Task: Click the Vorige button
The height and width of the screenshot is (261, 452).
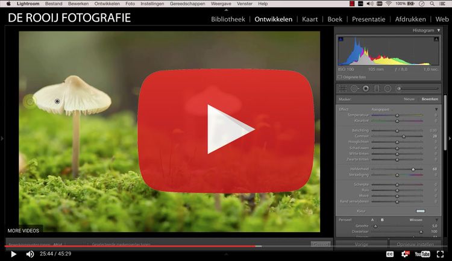Action: pyautogui.click(x=362, y=244)
